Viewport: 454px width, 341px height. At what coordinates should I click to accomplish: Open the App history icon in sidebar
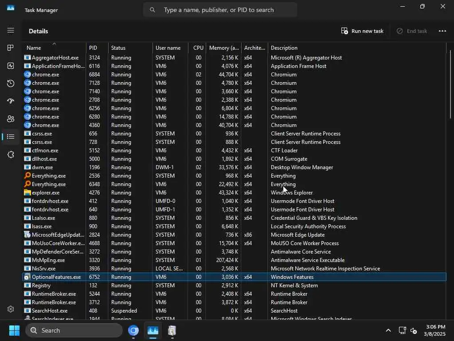point(11,83)
